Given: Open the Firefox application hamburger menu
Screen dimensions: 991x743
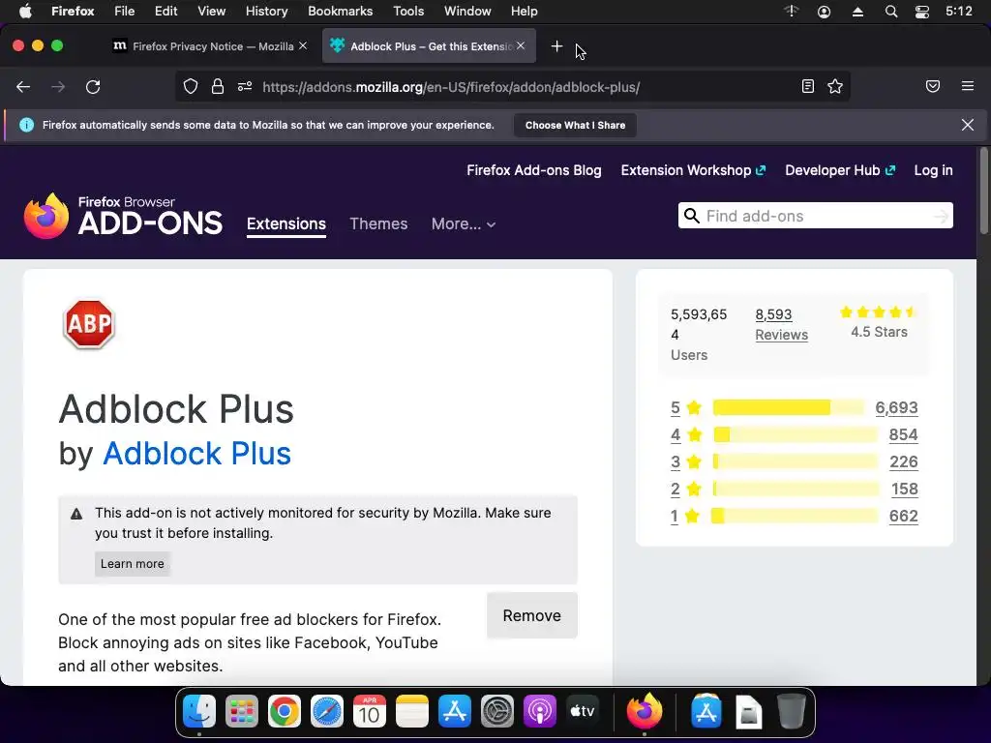Looking at the screenshot, I should pos(968,86).
